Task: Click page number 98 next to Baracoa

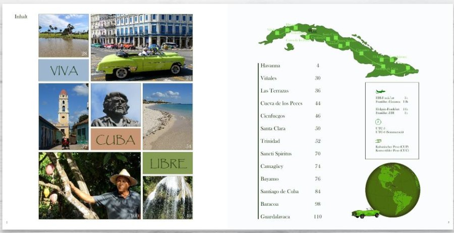Action: pyautogui.click(x=318, y=204)
